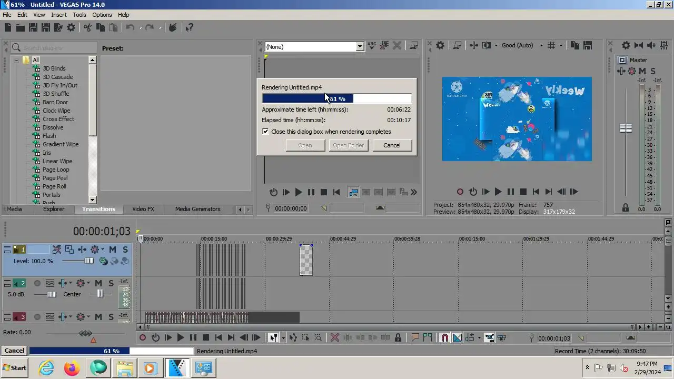Open preview quality Good (Auto) dropdown

[x=541, y=46]
